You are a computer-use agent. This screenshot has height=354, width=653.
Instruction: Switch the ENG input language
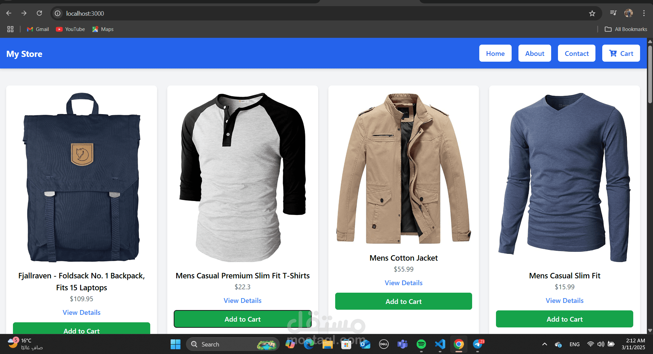pos(574,344)
